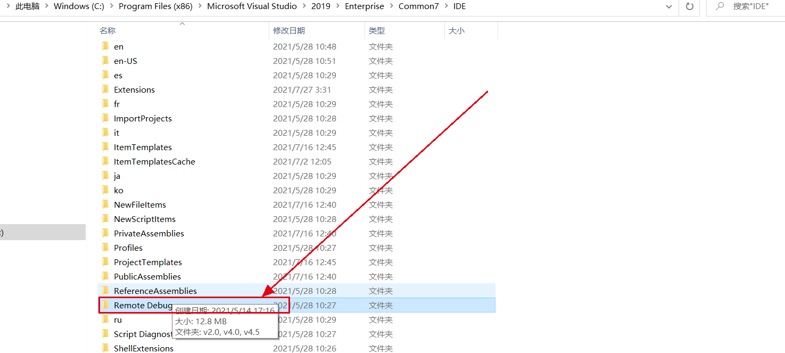Click date 2021/7/2 12:05 of ItemTemplatesCache

(x=302, y=161)
